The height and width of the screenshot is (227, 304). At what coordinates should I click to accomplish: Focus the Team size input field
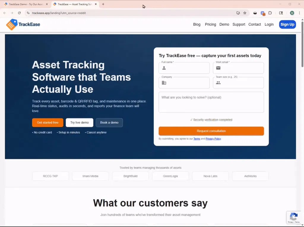click(x=238, y=83)
